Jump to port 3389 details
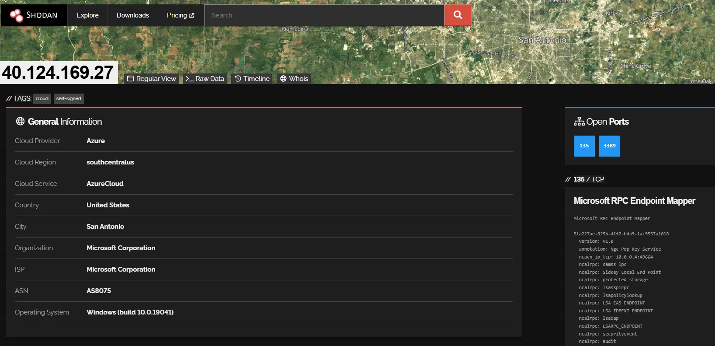 [x=610, y=146]
